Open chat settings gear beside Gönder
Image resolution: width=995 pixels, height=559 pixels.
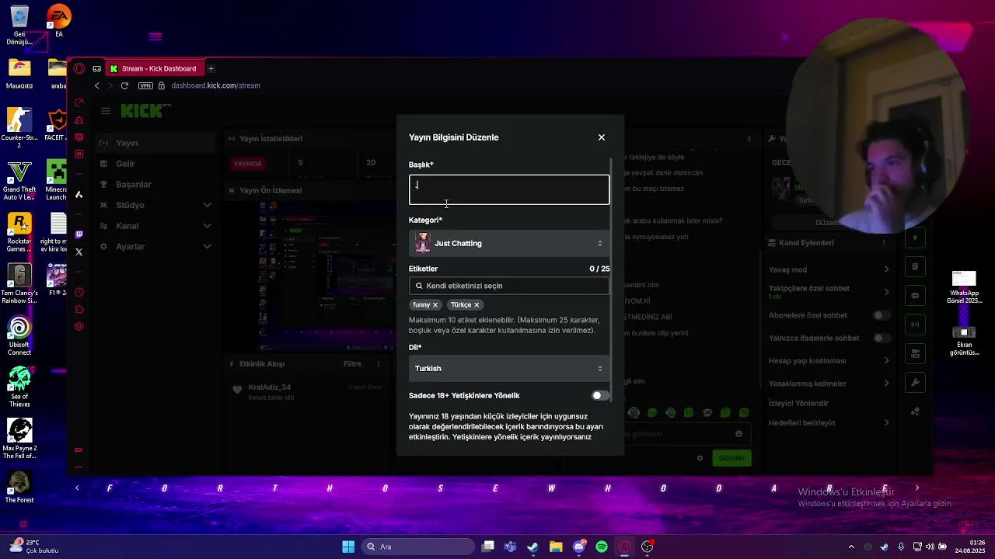(x=700, y=458)
